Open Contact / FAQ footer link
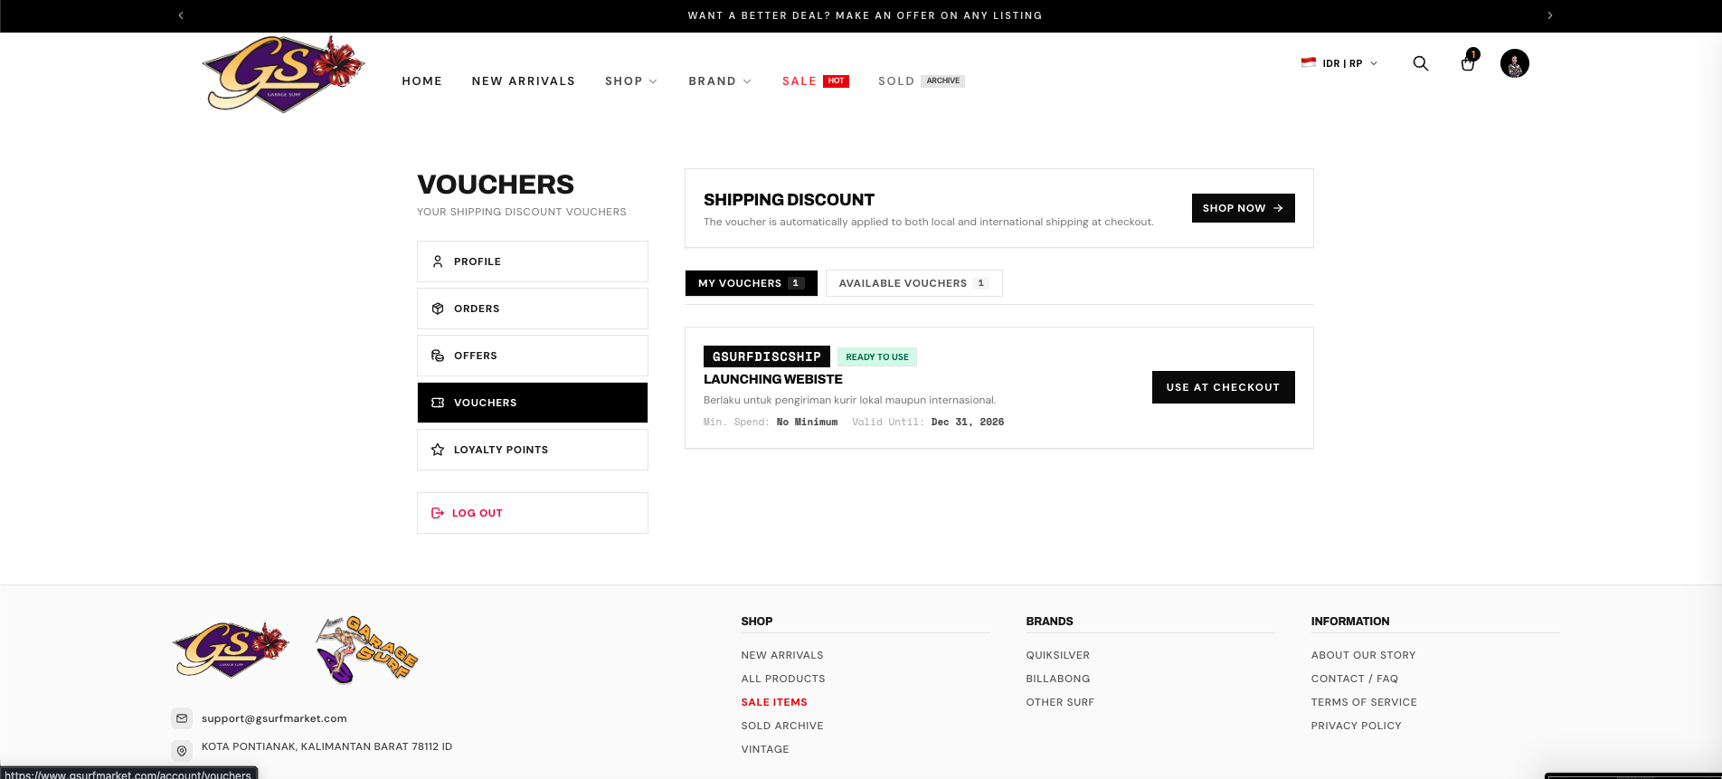The image size is (1722, 779). [x=1355, y=679]
